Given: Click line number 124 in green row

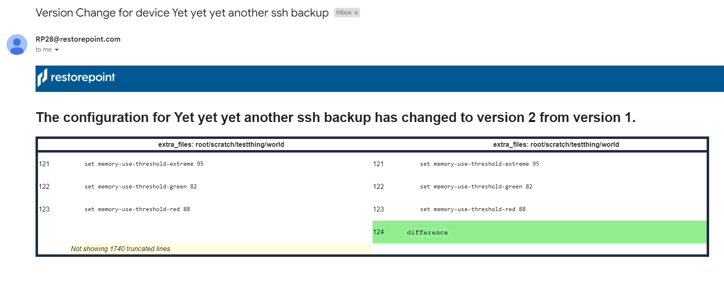Looking at the screenshot, I should coord(378,232).
